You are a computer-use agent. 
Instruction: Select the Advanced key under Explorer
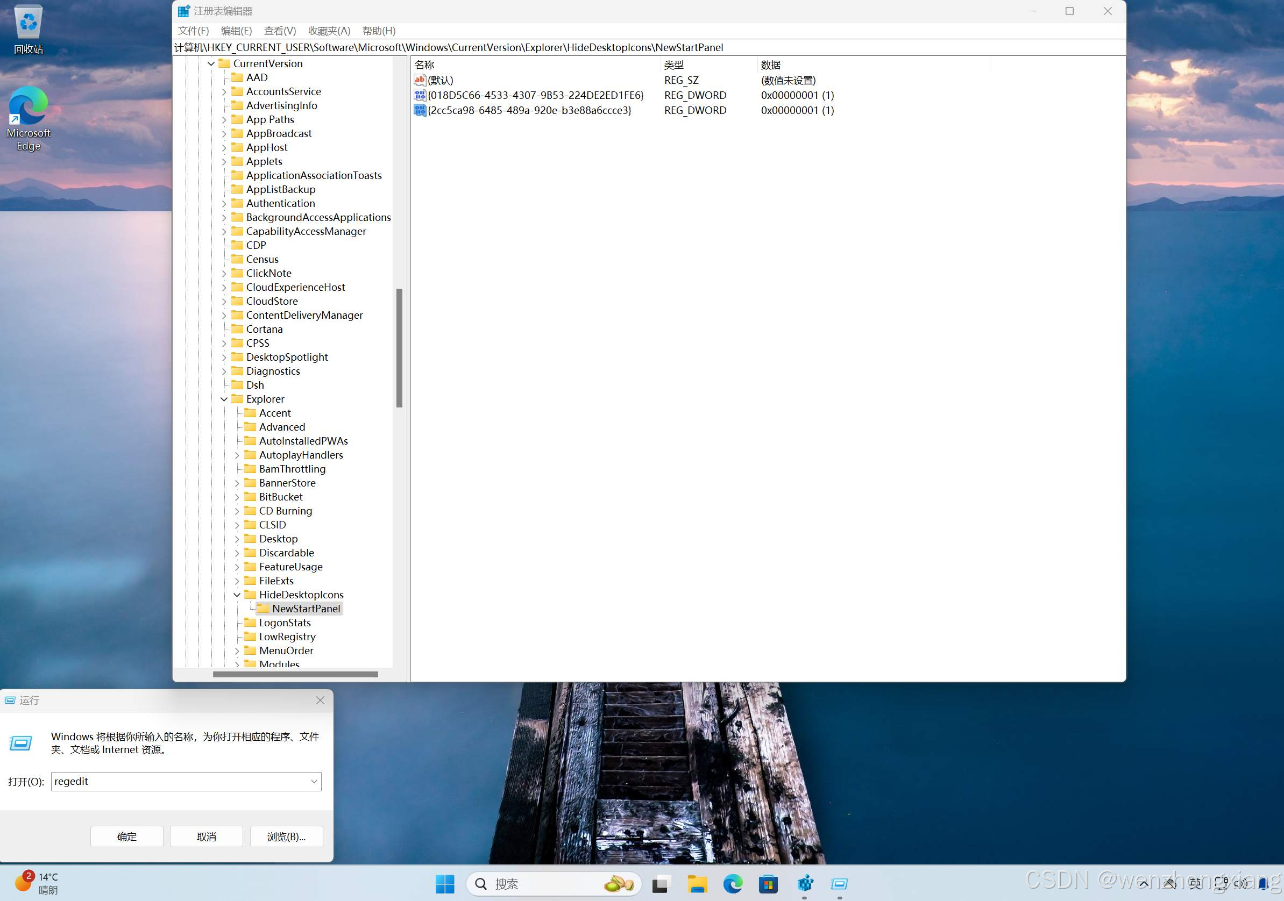pyautogui.click(x=282, y=427)
